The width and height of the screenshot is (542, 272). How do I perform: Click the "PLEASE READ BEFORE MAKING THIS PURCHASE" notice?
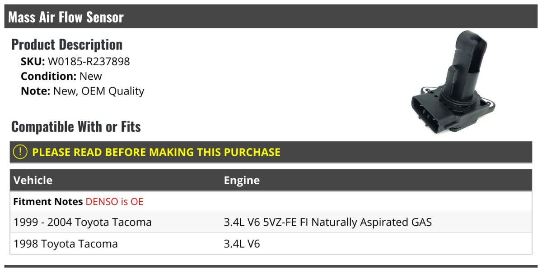(x=156, y=152)
